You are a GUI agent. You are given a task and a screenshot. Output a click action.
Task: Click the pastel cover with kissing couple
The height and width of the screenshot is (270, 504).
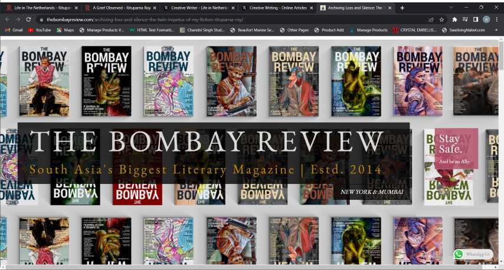pos(169,81)
